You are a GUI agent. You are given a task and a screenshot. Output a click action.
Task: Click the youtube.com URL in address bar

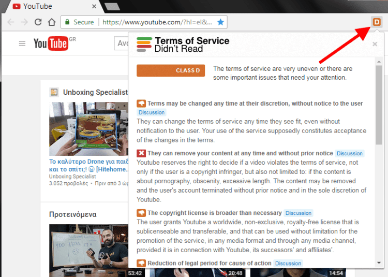(x=157, y=22)
